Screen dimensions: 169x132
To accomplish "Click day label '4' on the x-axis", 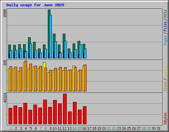I will coord(26,128).
